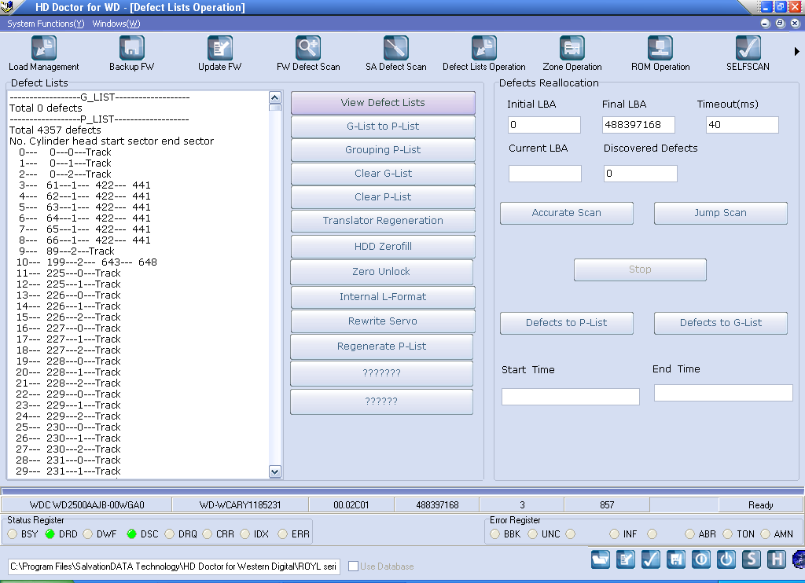Click the View Defect Lists button

point(383,103)
